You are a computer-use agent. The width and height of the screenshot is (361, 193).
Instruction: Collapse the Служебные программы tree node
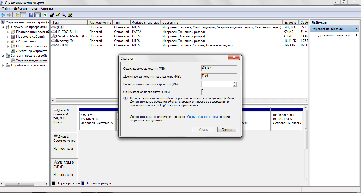coord(3,27)
